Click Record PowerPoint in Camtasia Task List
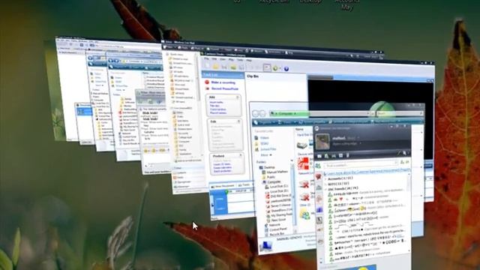The image size is (480, 270). (x=225, y=88)
